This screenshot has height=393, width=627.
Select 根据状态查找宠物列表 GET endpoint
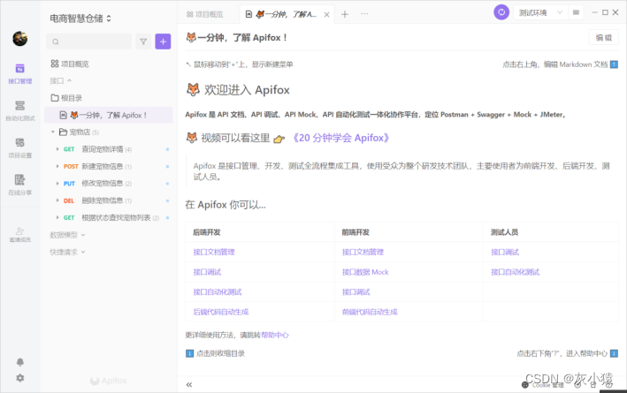[x=109, y=217]
